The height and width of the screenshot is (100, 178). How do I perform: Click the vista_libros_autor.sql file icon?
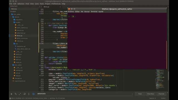click(x=16, y=49)
